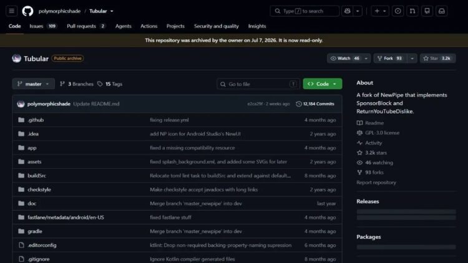
Task: Open the Packages section heading
Action: click(x=369, y=237)
